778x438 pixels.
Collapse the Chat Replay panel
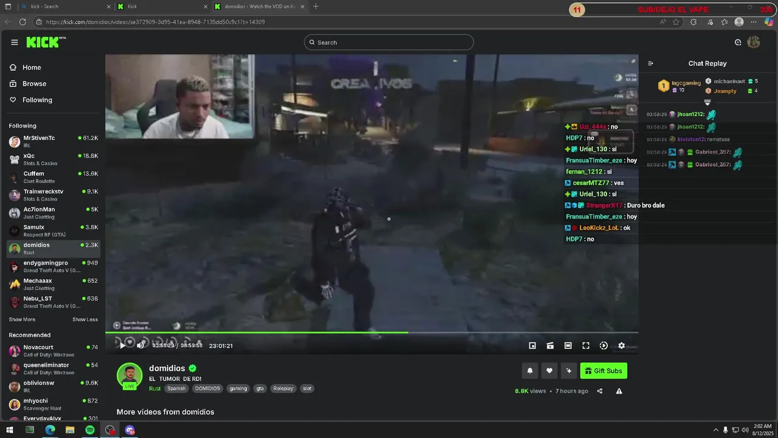pos(650,63)
